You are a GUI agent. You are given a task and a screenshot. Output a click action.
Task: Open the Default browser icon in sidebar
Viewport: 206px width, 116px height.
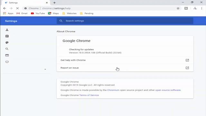[x=7, y=55]
